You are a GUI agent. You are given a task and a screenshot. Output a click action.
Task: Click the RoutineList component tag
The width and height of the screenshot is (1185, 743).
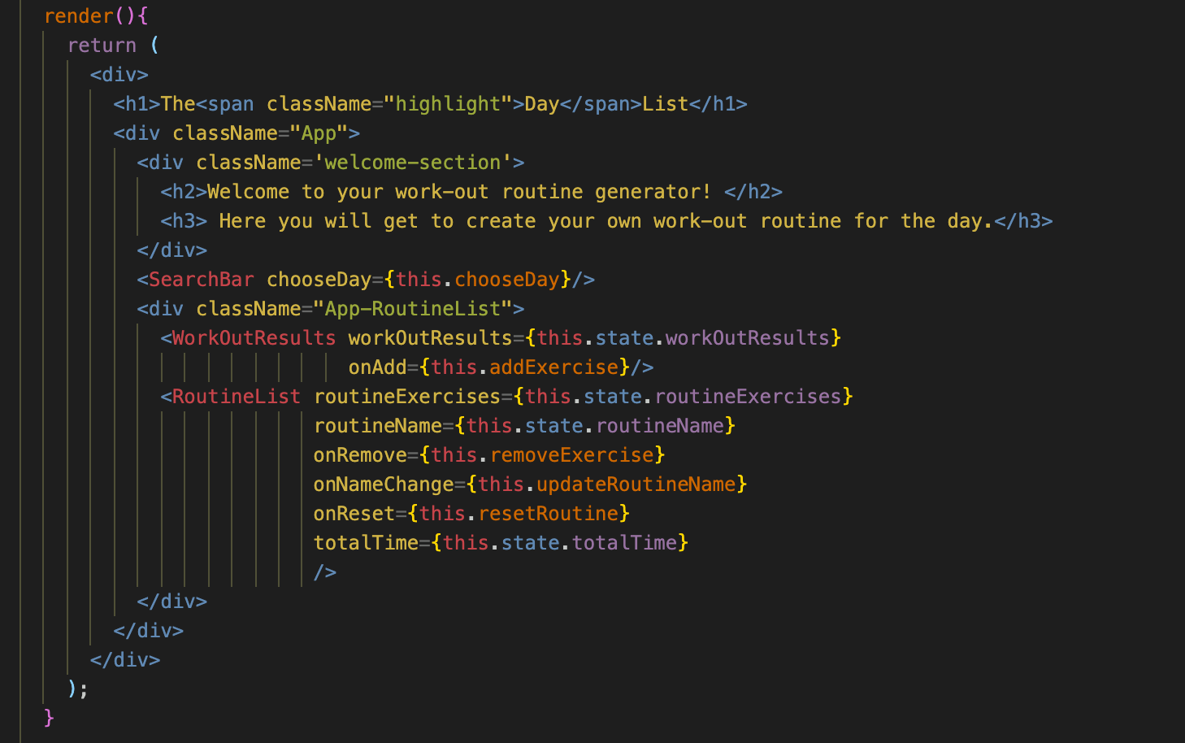(237, 397)
